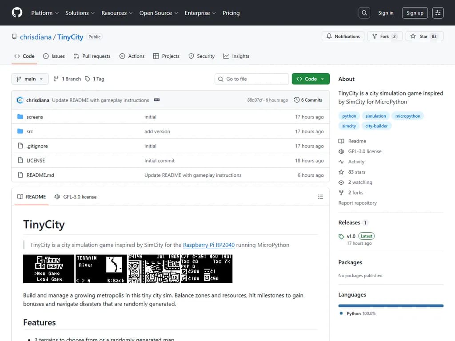Open the command palette icon
This screenshot has height=341, width=455.
click(438, 12)
